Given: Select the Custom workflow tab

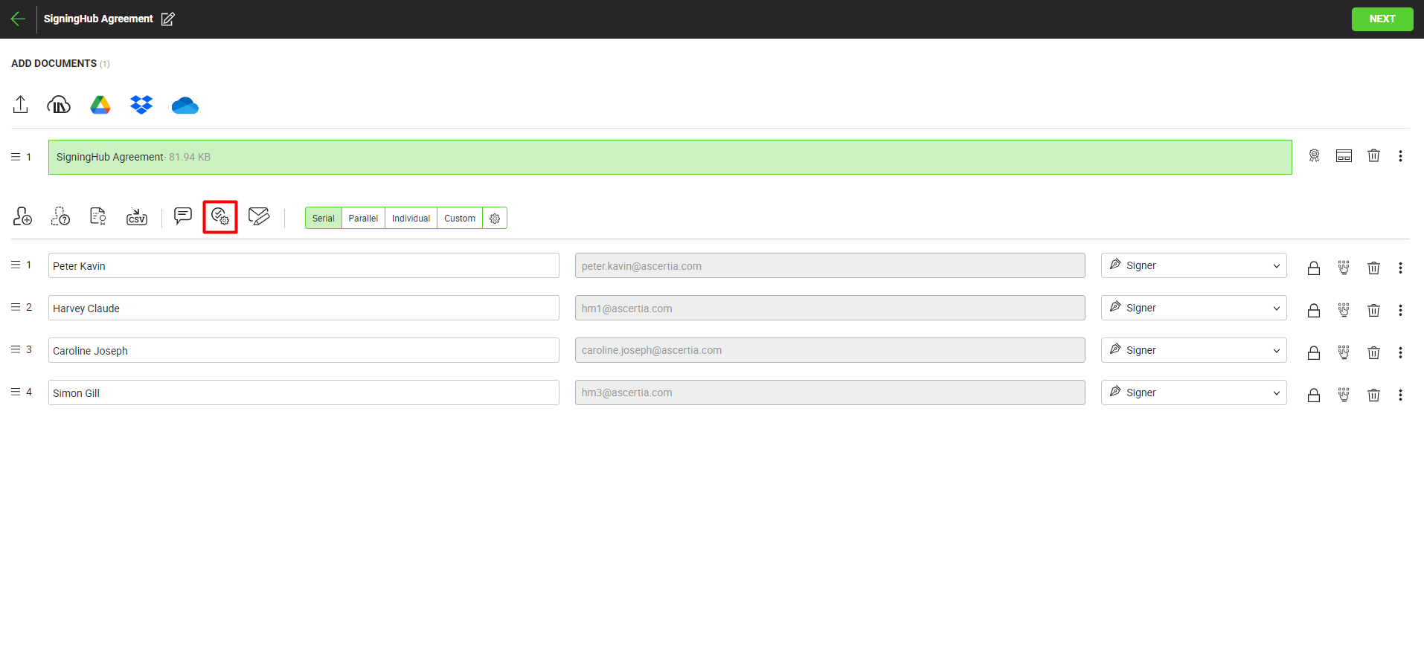Looking at the screenshot, I should point(459,219).
